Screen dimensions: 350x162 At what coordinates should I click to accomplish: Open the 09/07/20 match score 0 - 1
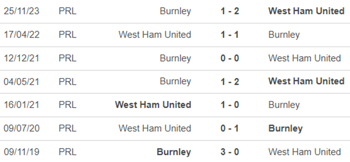click(230, 128)
